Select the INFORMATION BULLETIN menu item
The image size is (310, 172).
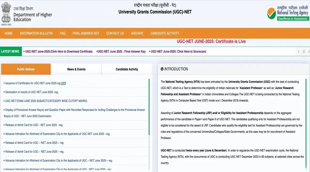pos(36,33)
